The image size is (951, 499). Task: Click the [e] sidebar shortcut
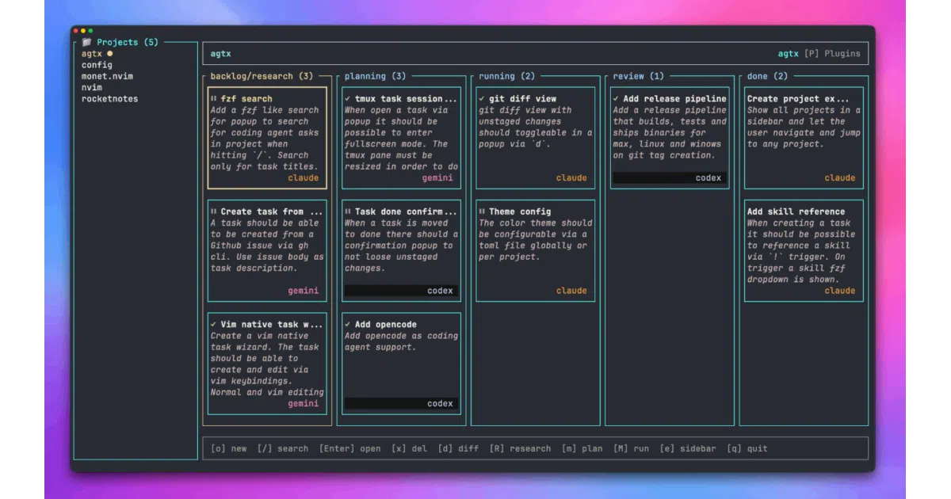[687, 448]
